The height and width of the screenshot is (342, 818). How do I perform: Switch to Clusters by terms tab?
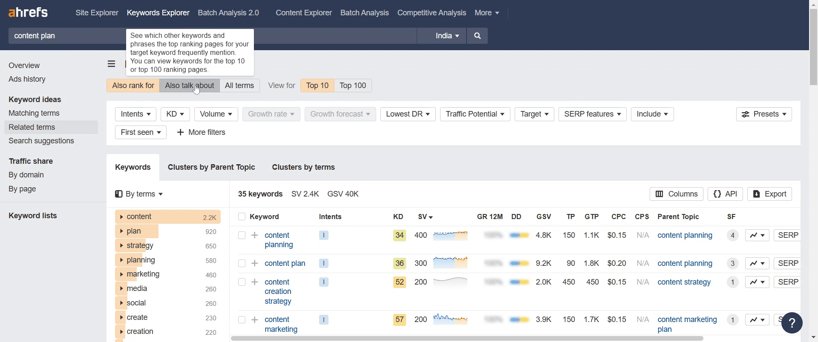pos(303,167)
